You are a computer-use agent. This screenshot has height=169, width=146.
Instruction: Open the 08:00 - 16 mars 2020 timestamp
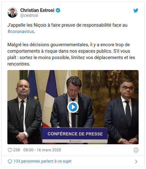coord(42,150)
